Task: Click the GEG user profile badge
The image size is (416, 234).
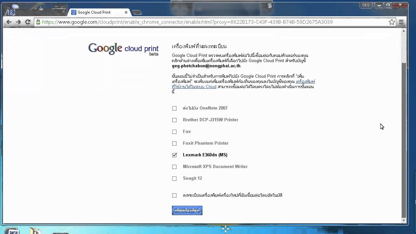Action: point(366,5)
